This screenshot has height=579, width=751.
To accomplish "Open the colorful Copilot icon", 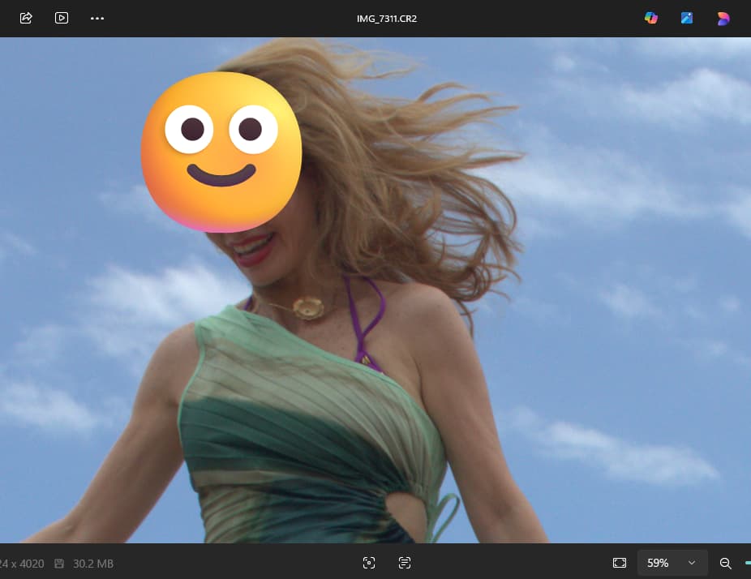I will tap(651, 18).
